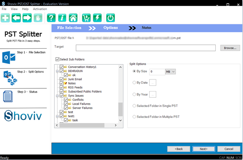This screenshot has width=243, height=160.
Task: Select the Server Failures tree row
Action: point(82,108)
